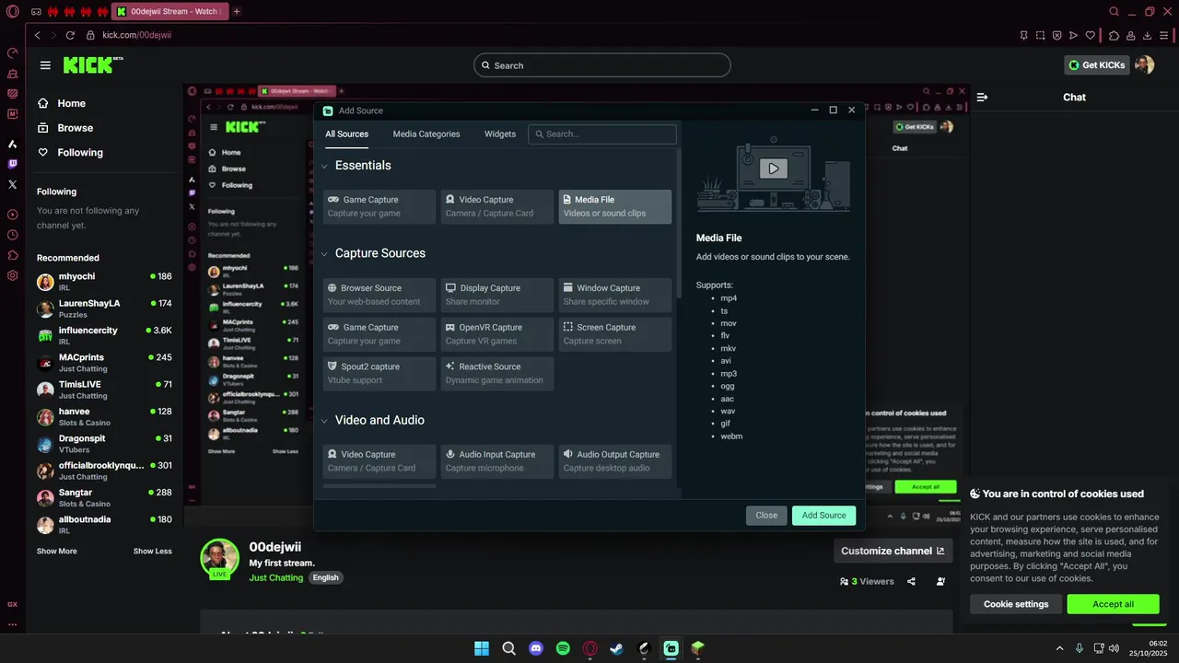The height and width of the screenshot is (663, 1179).
Task: Reload the page in browser toolbar
Action: pyautogui.click(x=70, y=35)
